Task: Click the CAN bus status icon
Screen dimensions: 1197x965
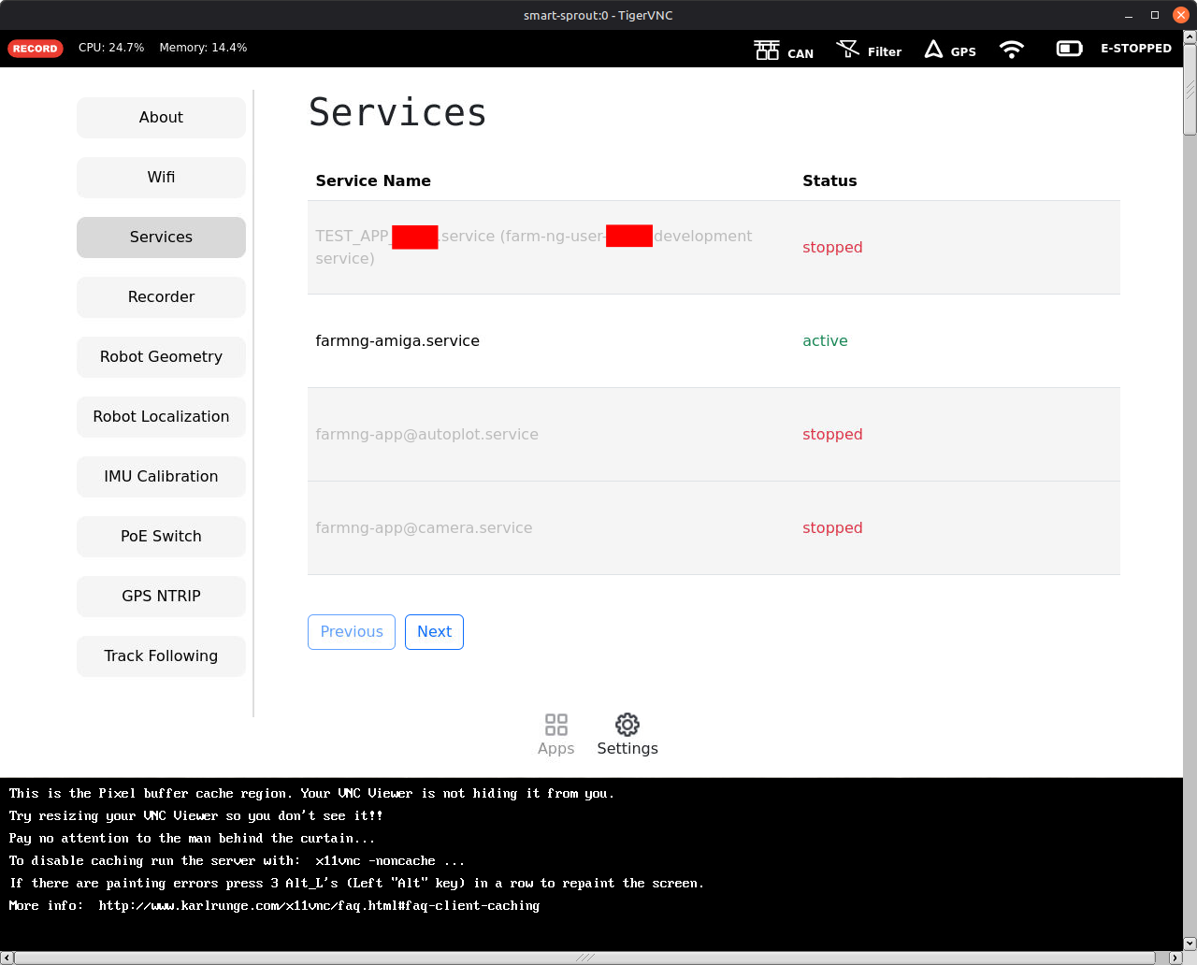Action: click(x=767, y=50)
